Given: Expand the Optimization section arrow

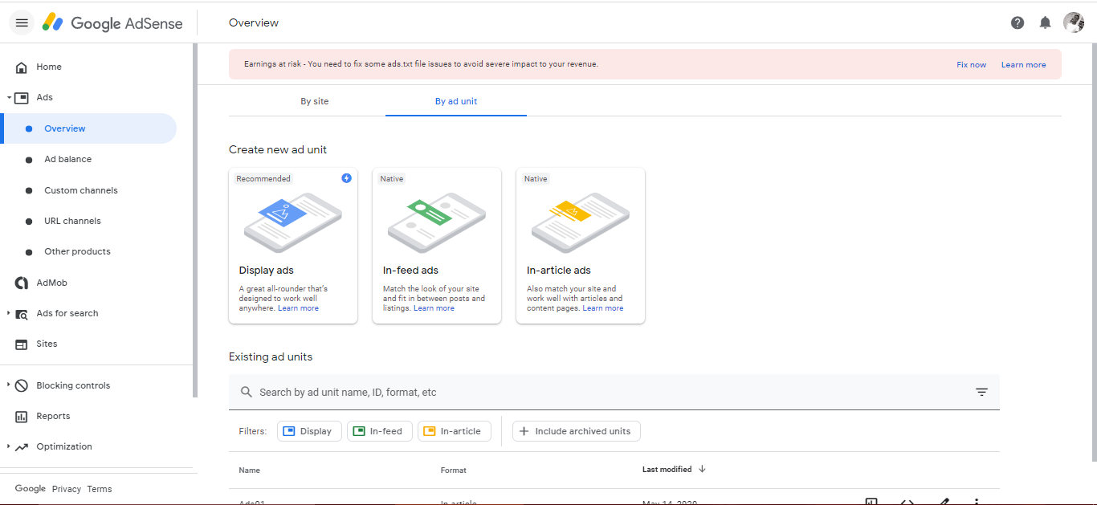Looking at the screenshot, I should click(x=9, y=446).
